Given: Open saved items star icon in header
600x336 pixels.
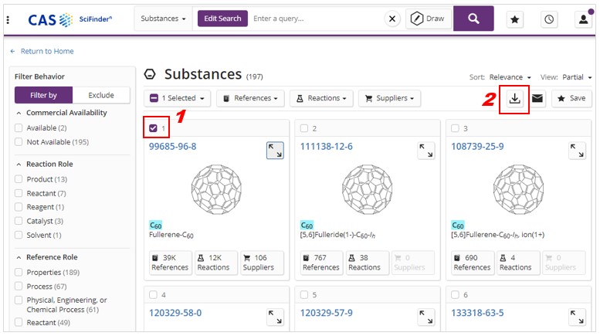Looking at the screenshot, I should point(514,19).
